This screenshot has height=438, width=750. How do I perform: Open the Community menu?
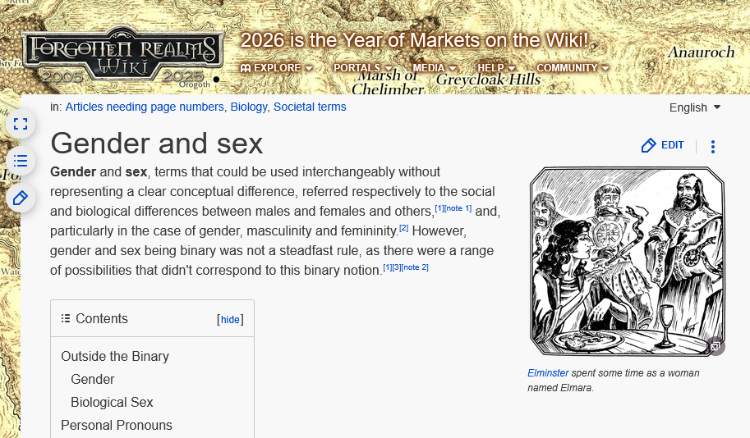coord(573,68)
